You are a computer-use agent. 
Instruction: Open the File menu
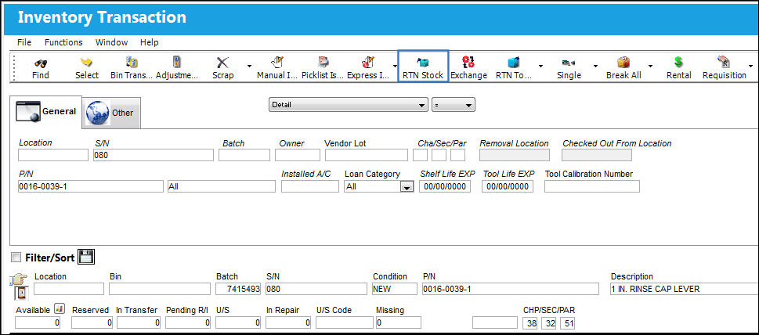click(24, 42)
